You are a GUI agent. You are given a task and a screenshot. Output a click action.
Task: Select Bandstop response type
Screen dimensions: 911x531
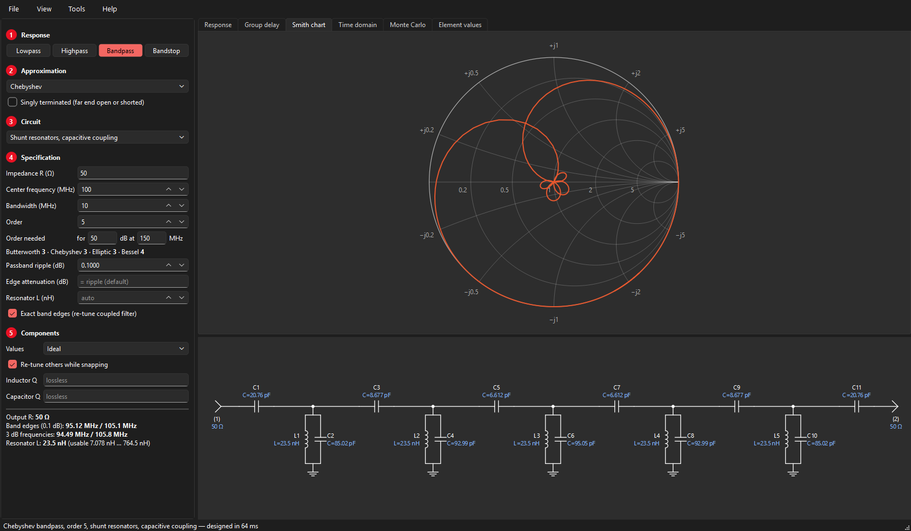pyautogui.click(x=166, y=50)
